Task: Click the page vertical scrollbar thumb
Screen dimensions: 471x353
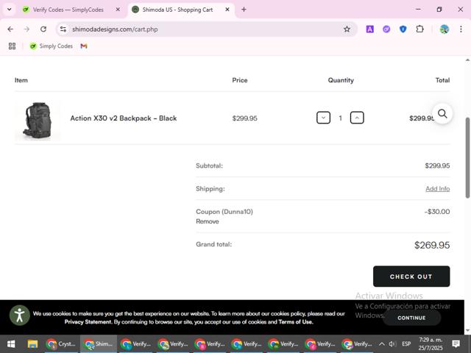Action: pyautogui.click(x=468, y=158)
